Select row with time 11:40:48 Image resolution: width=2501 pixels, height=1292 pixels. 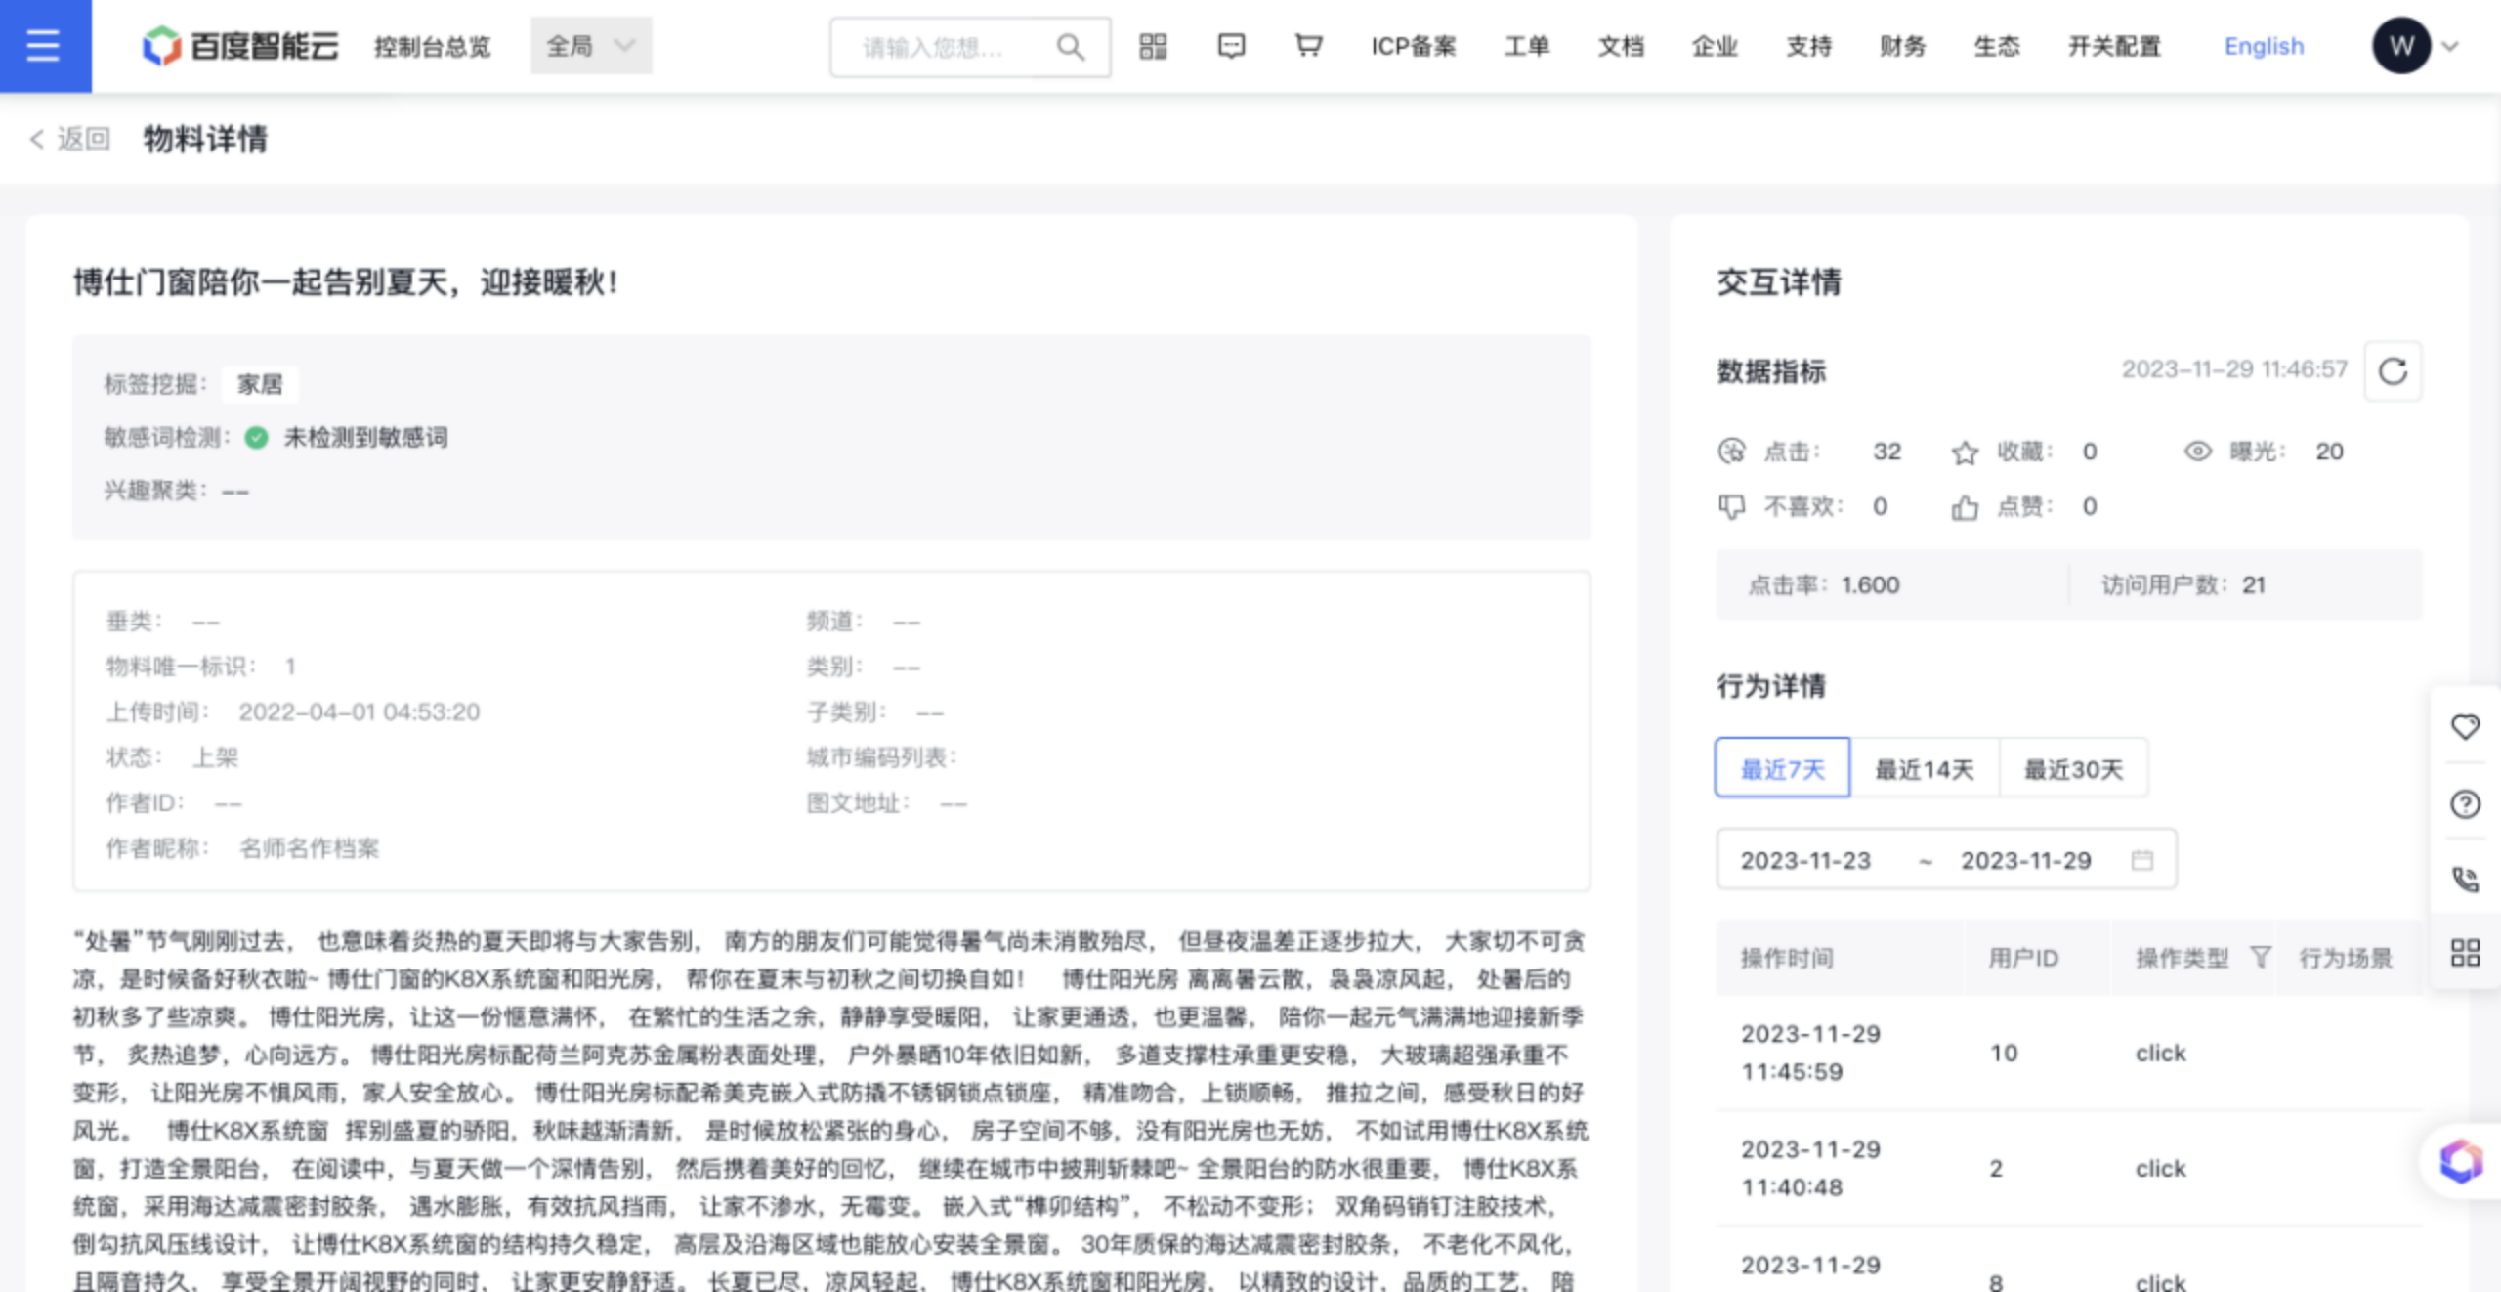point(2068,1168)
